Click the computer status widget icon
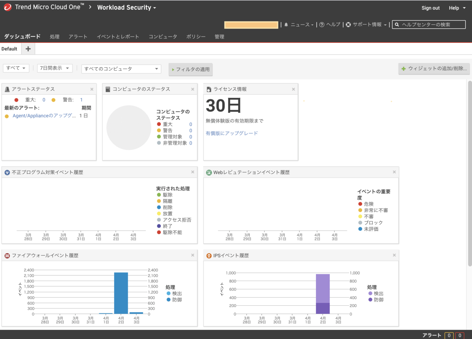Screen dimensions: 472x339 108,89
